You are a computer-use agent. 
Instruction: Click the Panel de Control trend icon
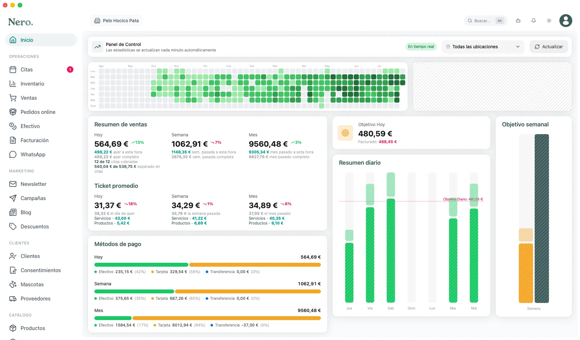[97, 47]
